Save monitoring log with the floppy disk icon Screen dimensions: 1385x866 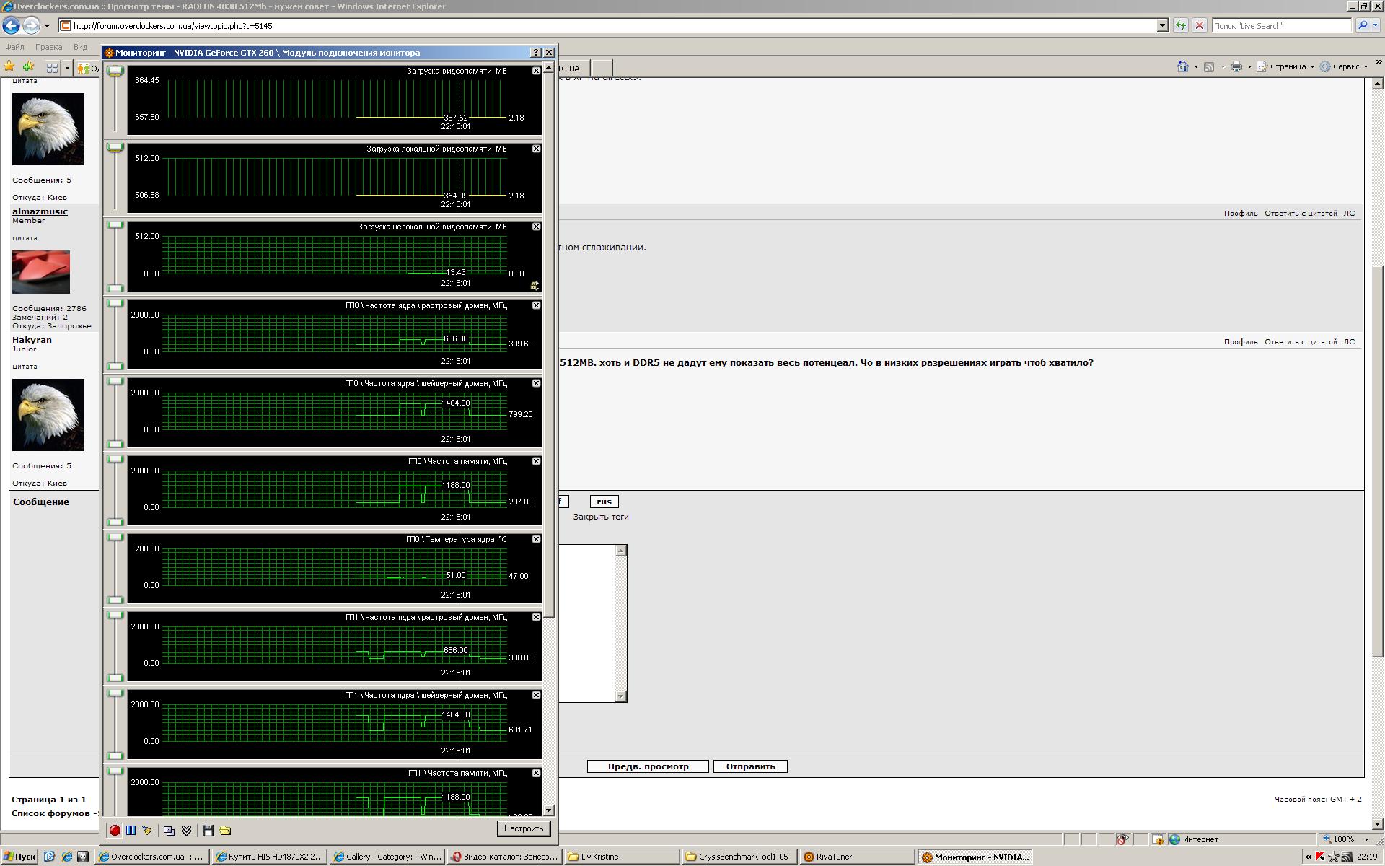point(208,830)
